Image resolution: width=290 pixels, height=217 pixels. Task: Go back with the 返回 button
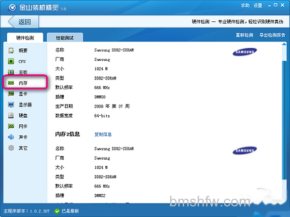point(23,22)
